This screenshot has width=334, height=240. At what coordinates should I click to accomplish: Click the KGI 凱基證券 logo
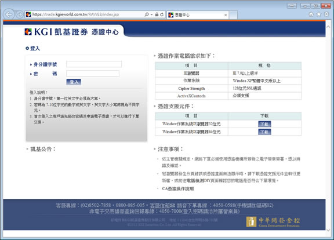(56, 32)
